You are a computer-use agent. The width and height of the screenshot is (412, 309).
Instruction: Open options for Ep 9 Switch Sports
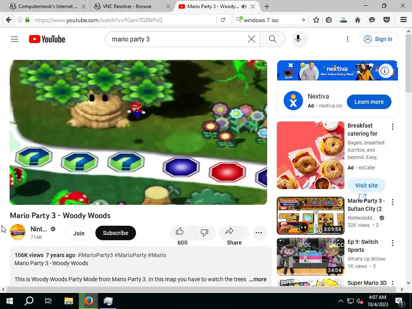point(393,243)
